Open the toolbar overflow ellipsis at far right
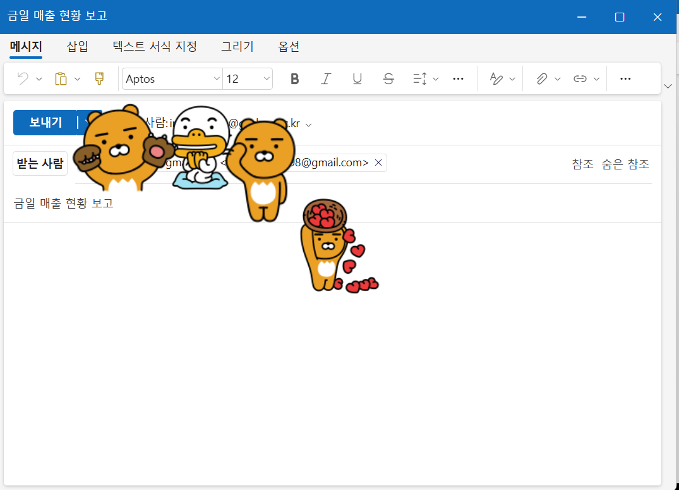Viewport: 679px width, 490px height. coord(625,78)
